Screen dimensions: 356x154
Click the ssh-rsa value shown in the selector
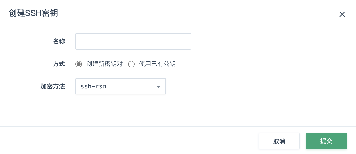93,86
